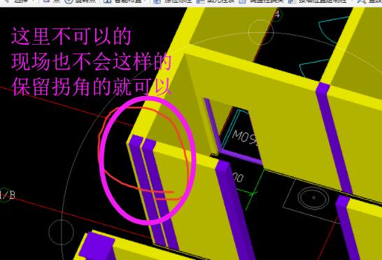Screen dimensions: 382x260
Task: Click the M09 door label
Action: 244,137
